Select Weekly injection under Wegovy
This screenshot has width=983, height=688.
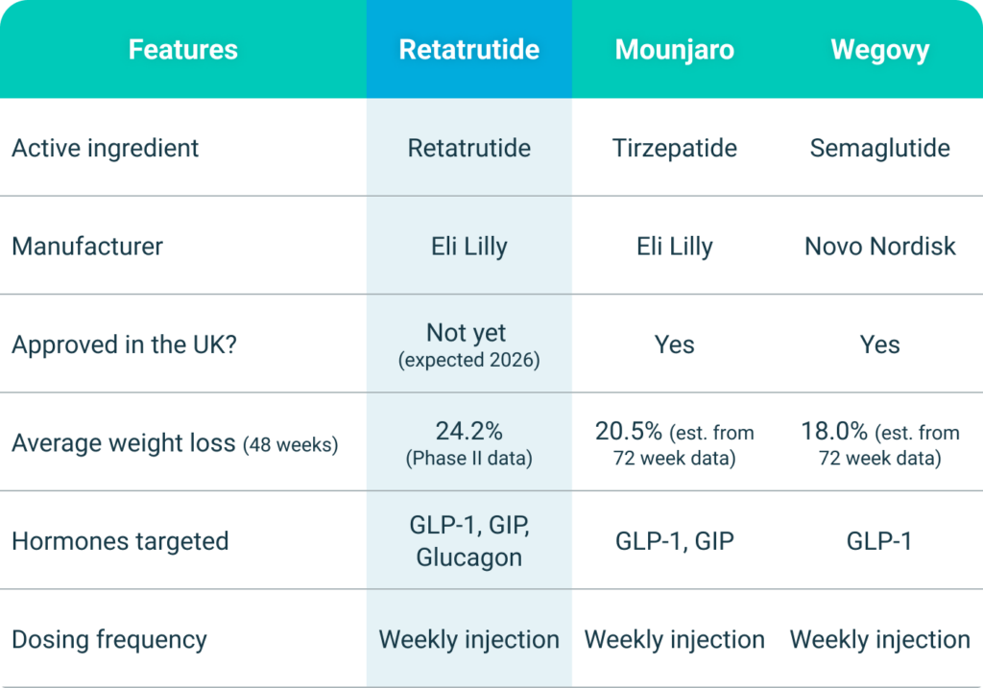click(x=879, y=640)
